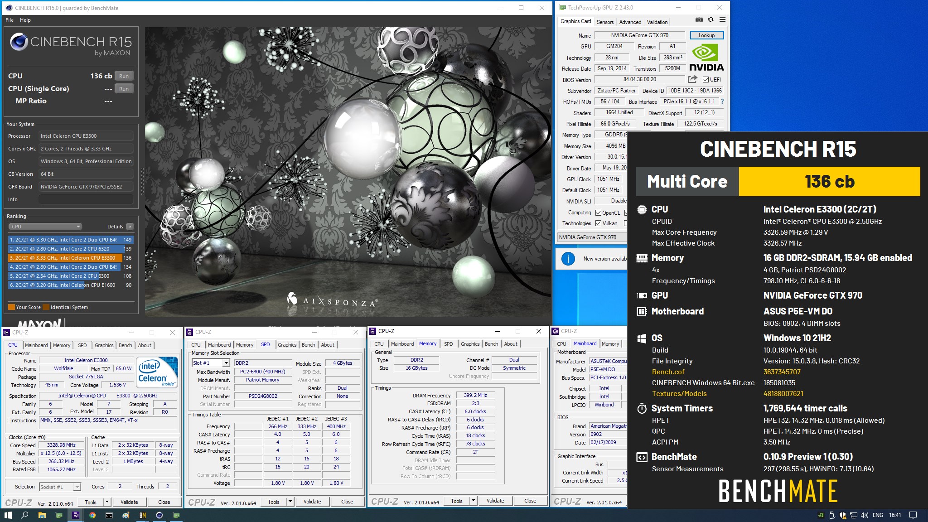This screenshot has height=522, width=928.
Task: Open Windows Security shield tray icon
Action: coord(843,515)
